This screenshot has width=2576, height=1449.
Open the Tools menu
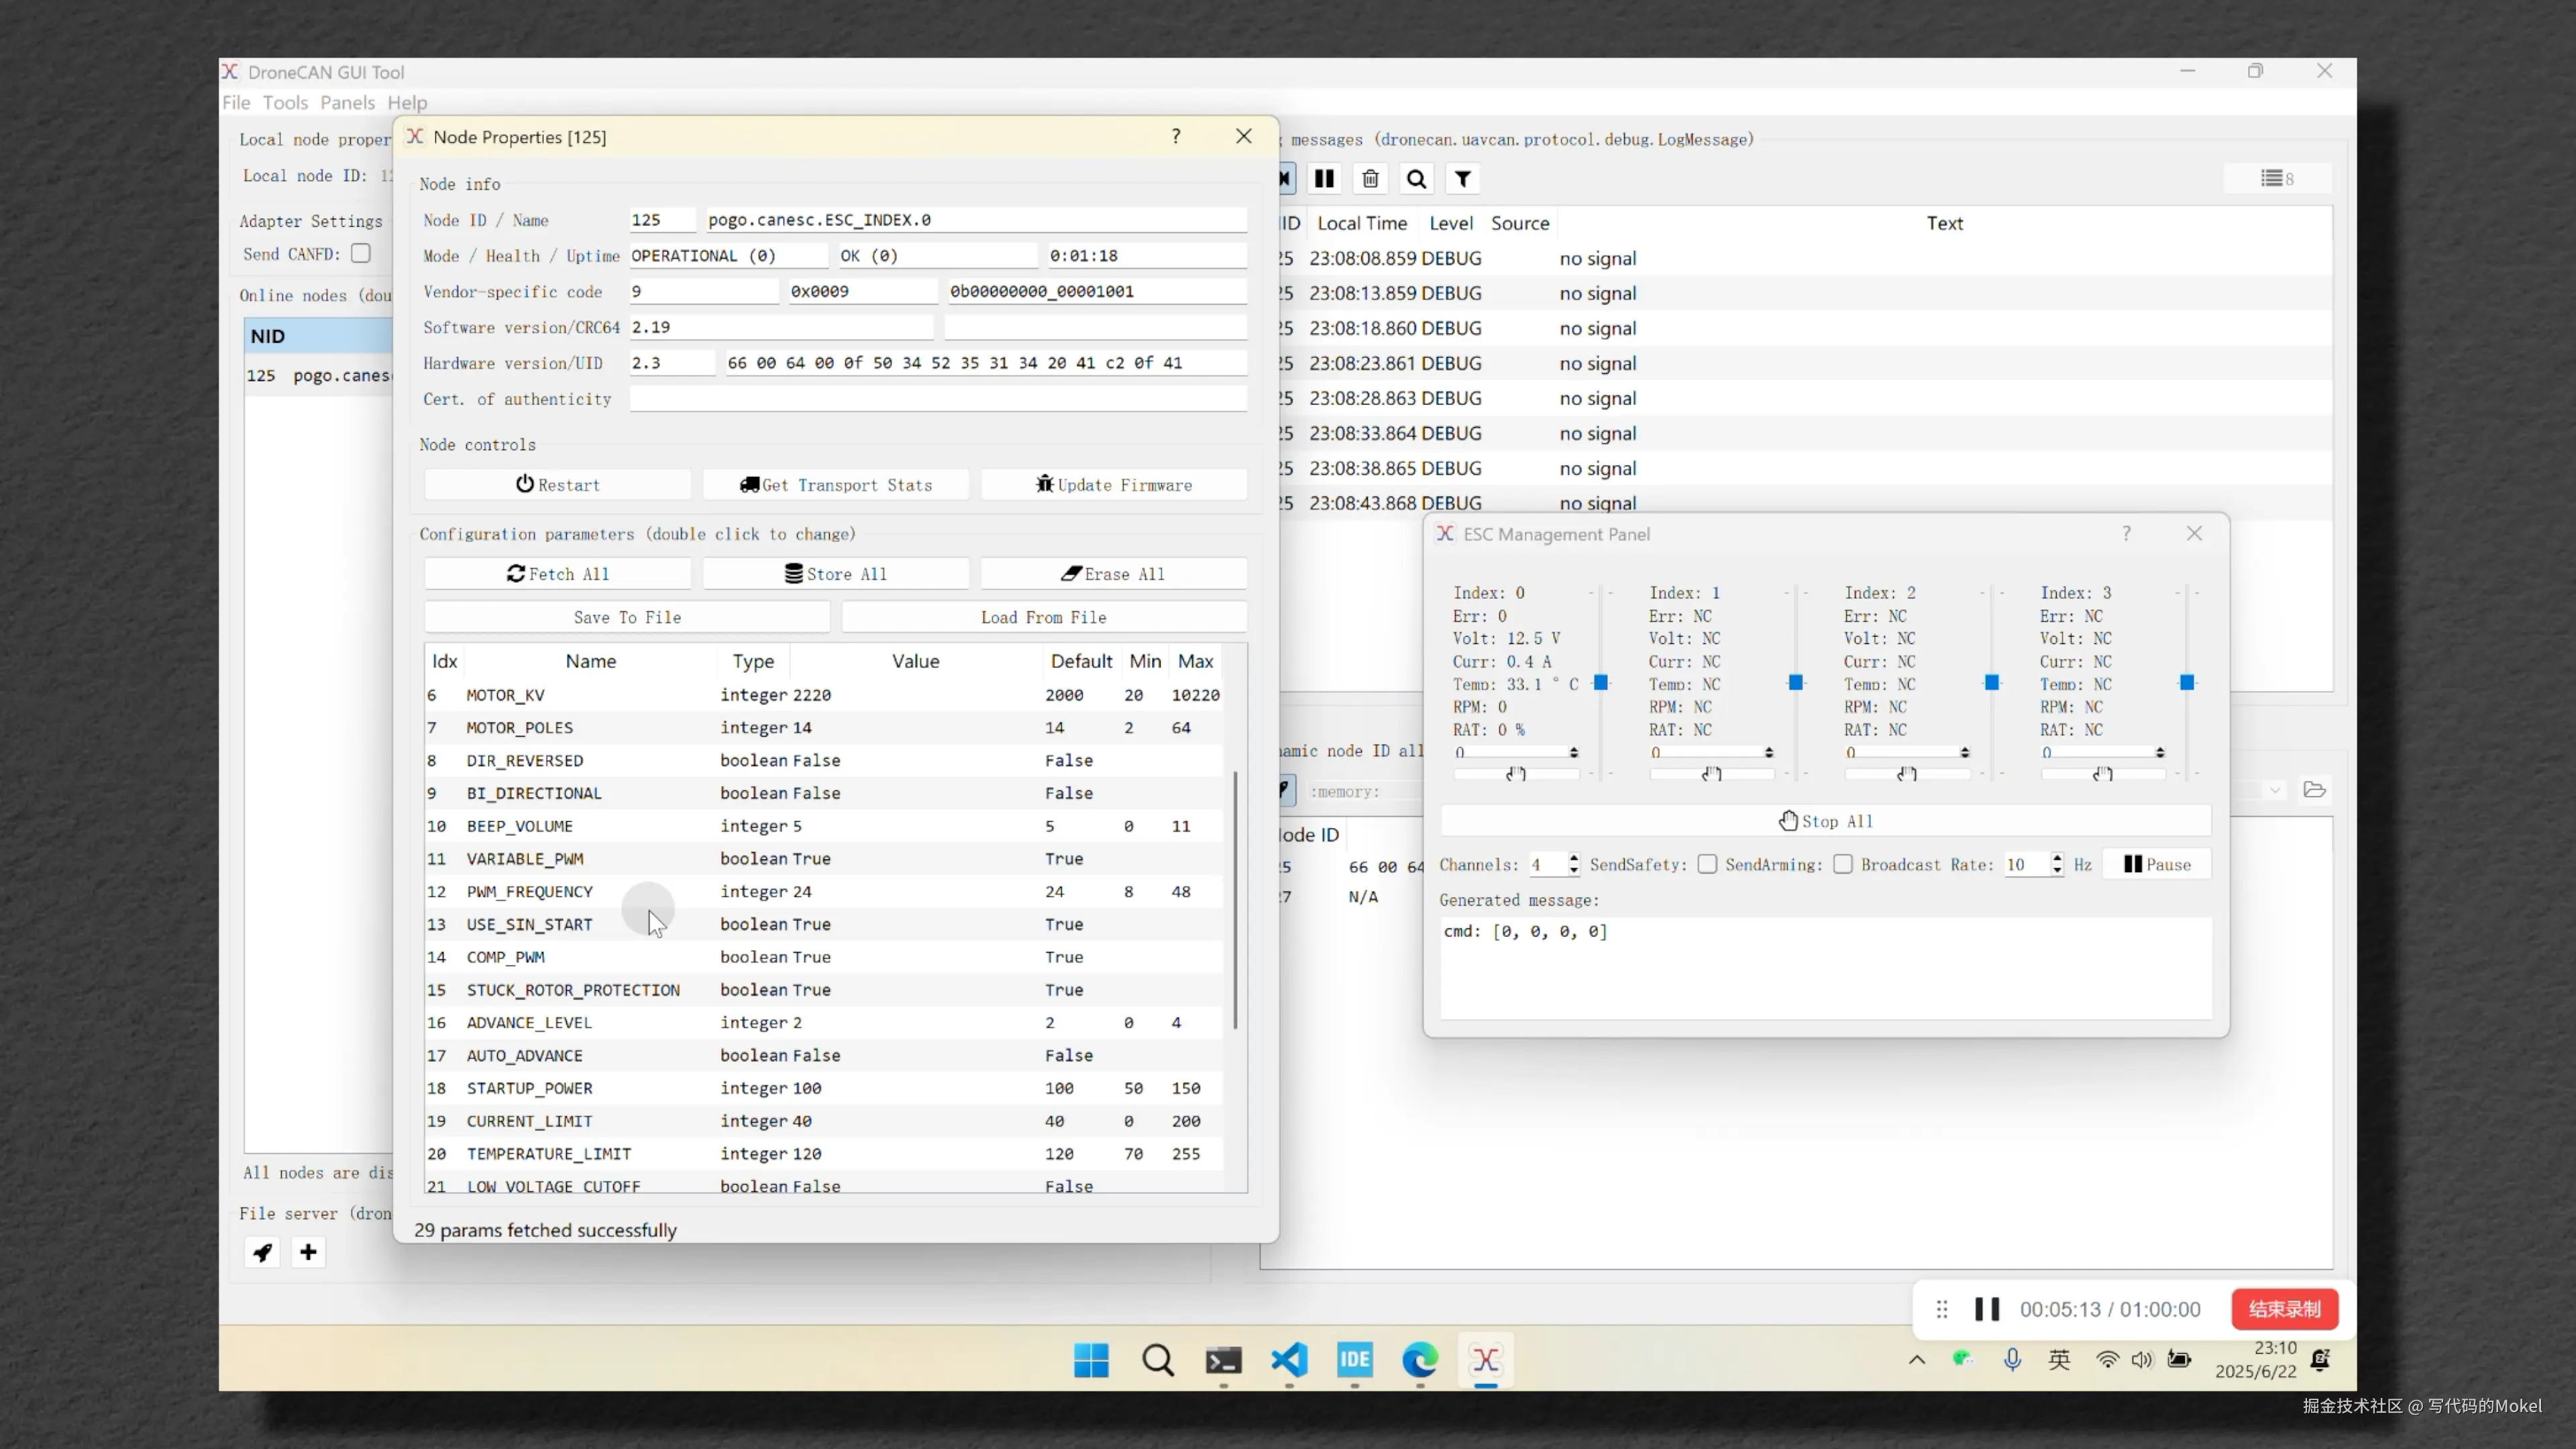click(x=285, y=103)
